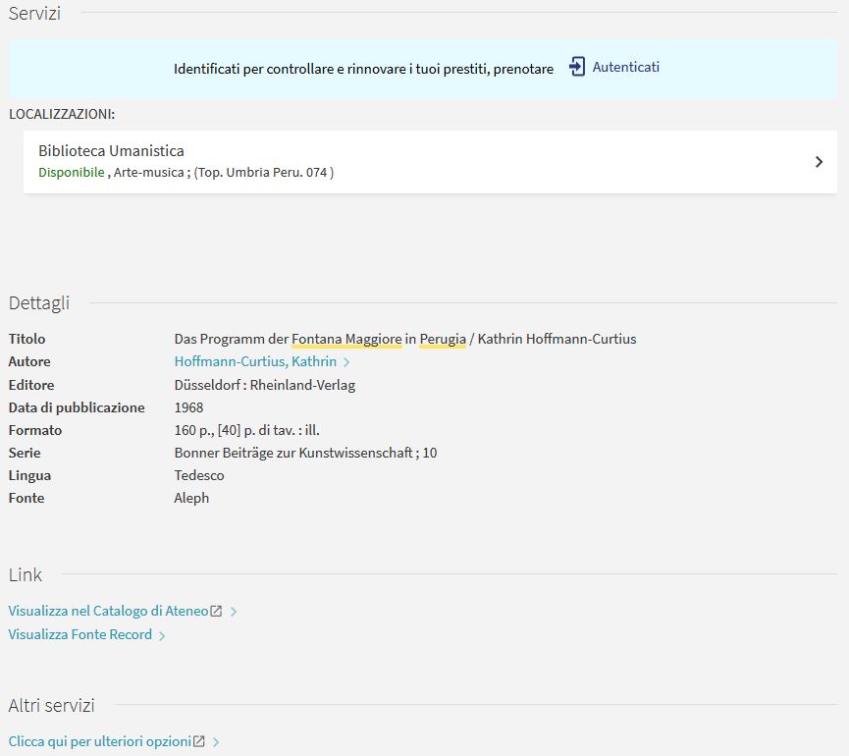This screenshot has height=756, width=849.
Task: Click external-link icon beside ulteriori opzioni
Action: point(199,741)
